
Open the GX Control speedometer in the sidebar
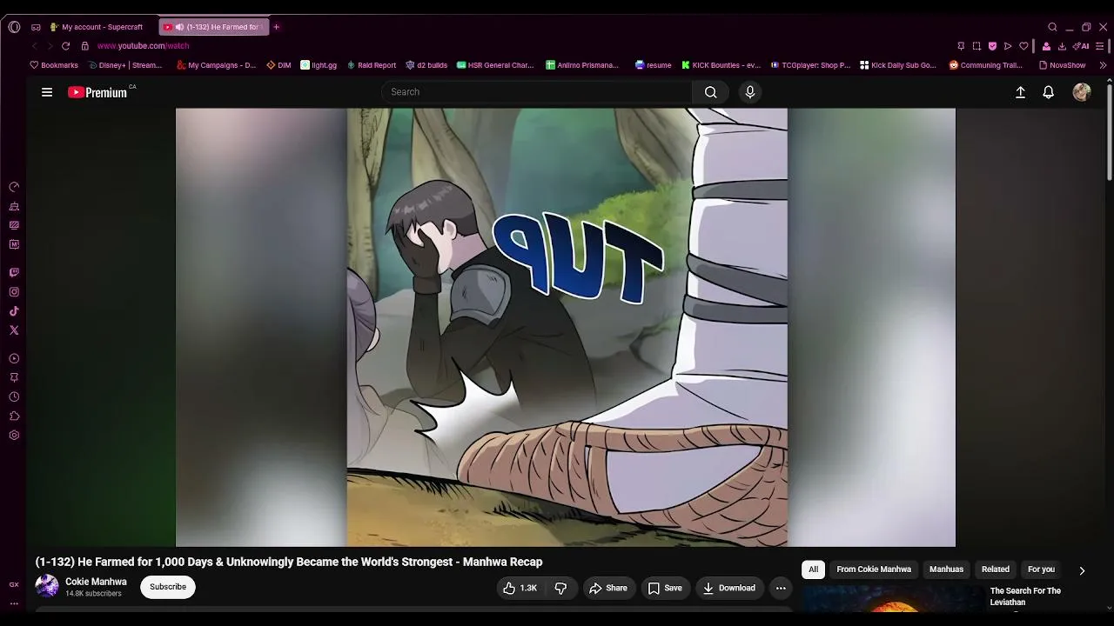coord(14,188)
